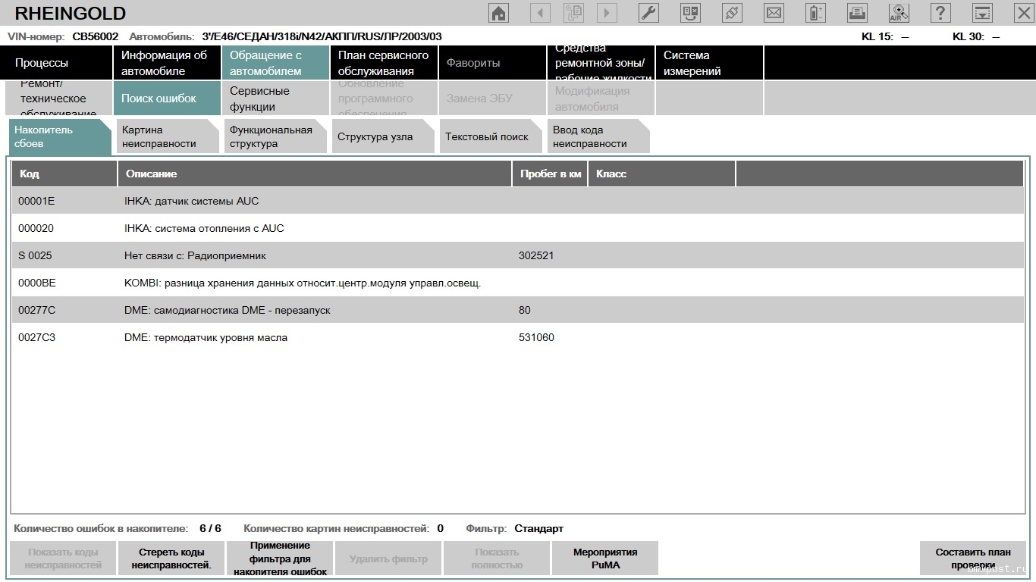Click the plug connection icon
1036x582 pixels.
(x=732, y=13)
